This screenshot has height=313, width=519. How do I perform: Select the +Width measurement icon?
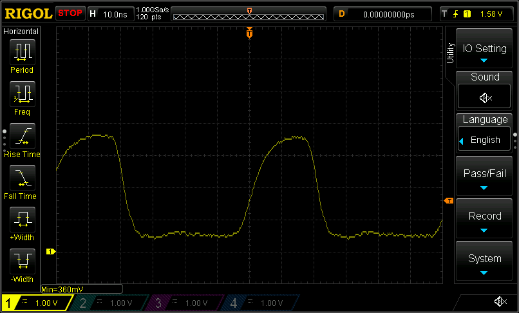[x=23, y=220]
